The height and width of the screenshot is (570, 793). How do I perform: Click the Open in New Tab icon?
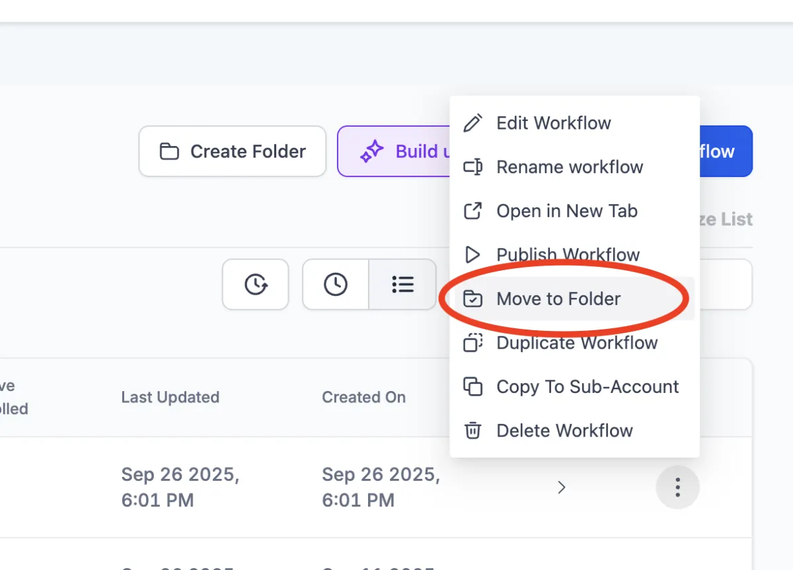[x=473, y=211]
